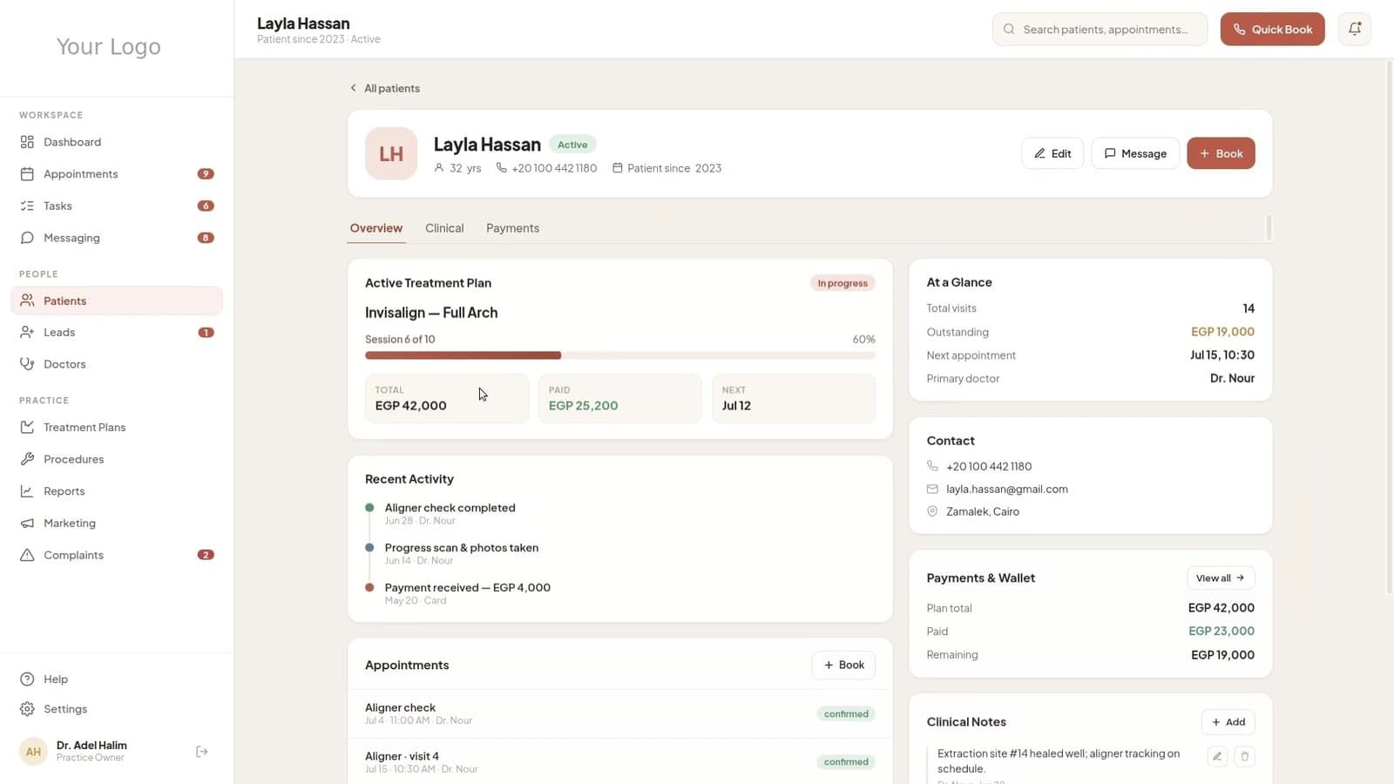Open Procedures wrench icon
The image size is (1394, 784).
pyautogui.click(x=27, y=459)
